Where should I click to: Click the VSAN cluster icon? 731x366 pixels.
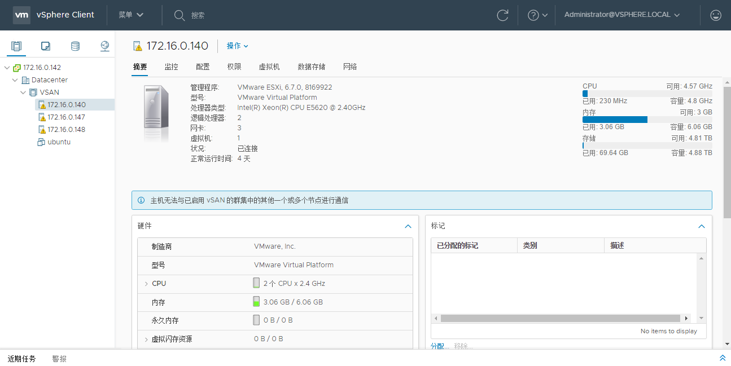[33, 92]
